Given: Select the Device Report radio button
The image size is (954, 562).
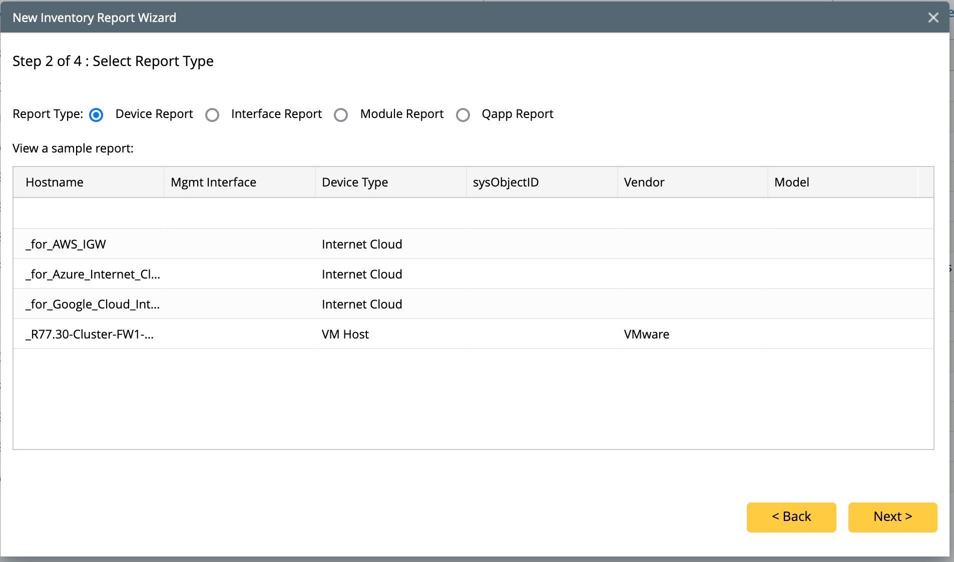Looking at the screenshot, I should pos(96,115).
